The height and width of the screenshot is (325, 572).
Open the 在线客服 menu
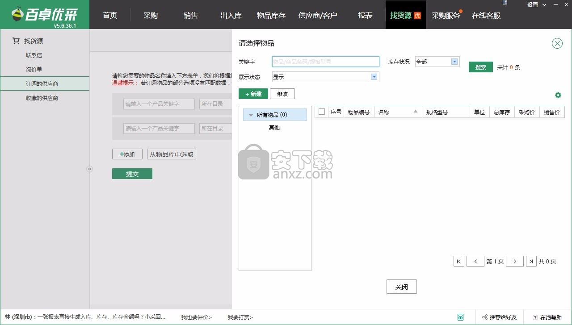pos(486,15)
